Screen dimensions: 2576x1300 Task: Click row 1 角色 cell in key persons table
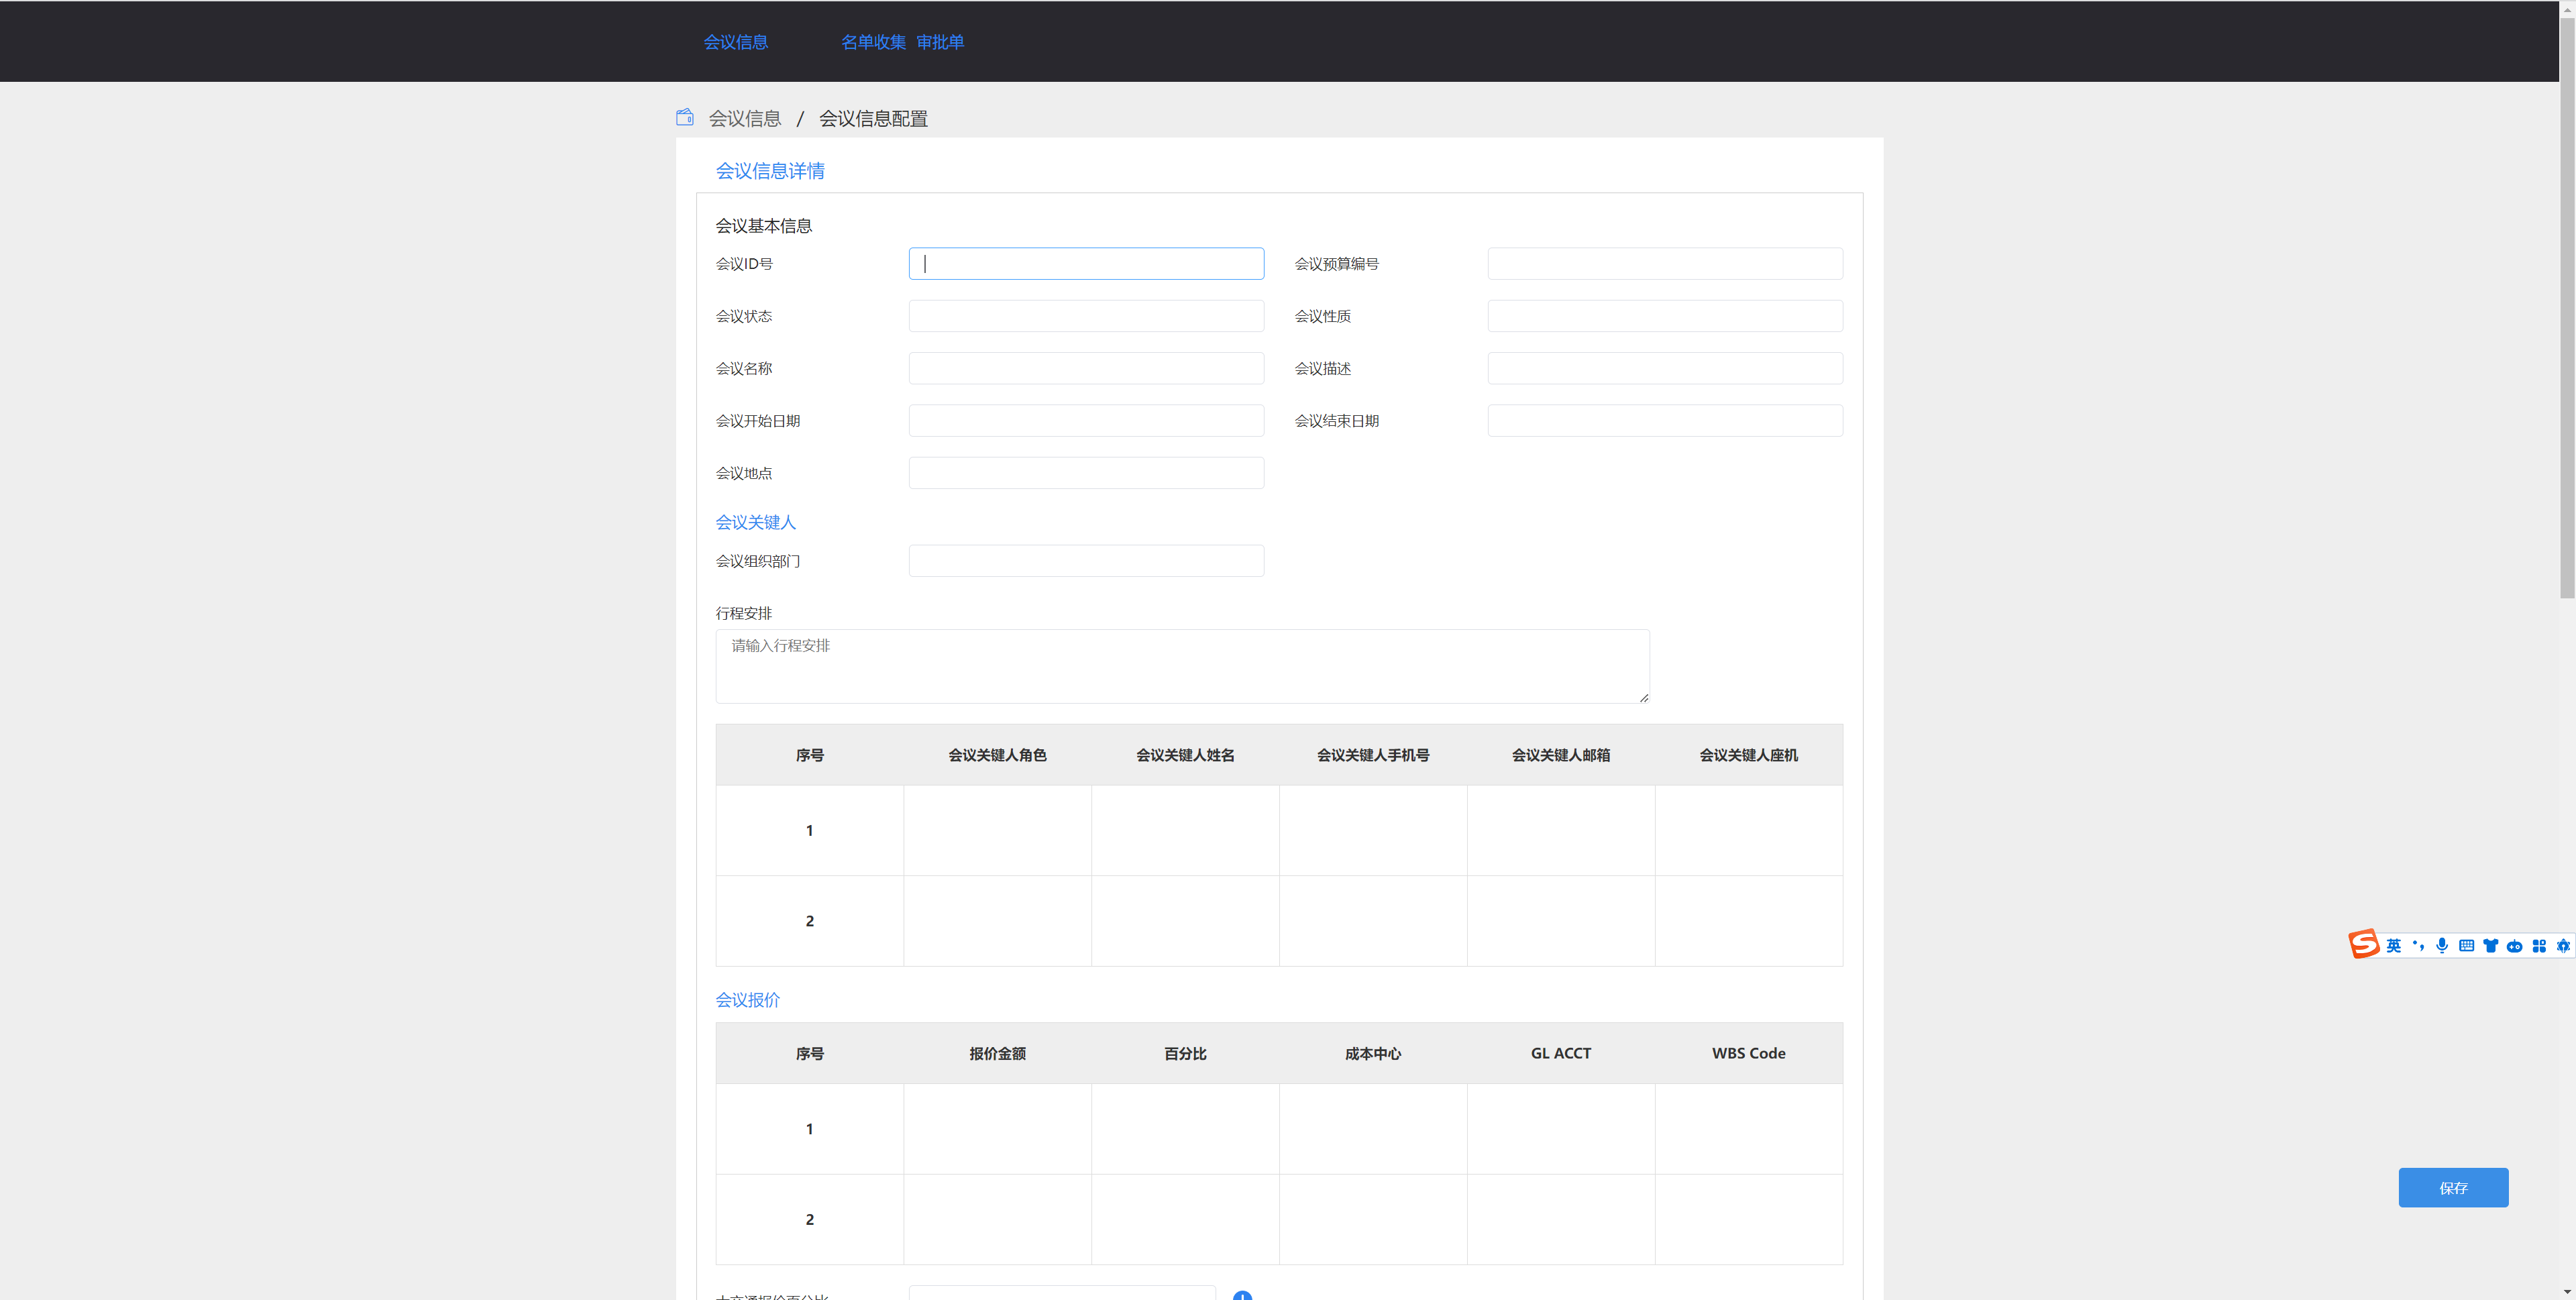tap(997, 830)
